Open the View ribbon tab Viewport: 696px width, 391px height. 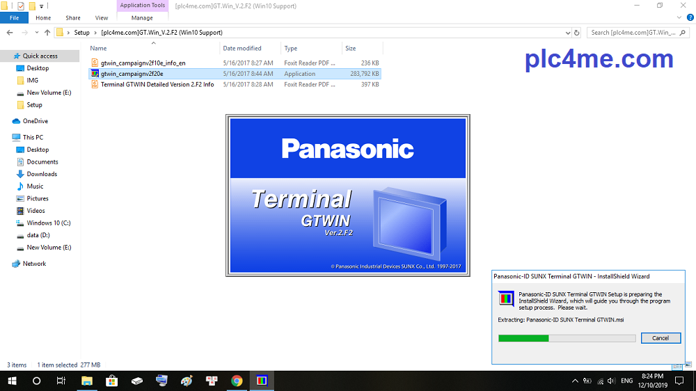(101, 18)
